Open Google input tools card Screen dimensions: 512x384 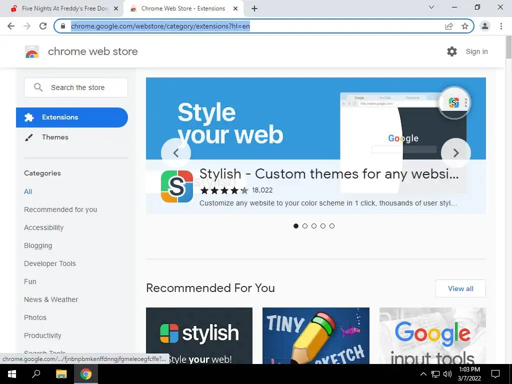(x=432, y=335)
